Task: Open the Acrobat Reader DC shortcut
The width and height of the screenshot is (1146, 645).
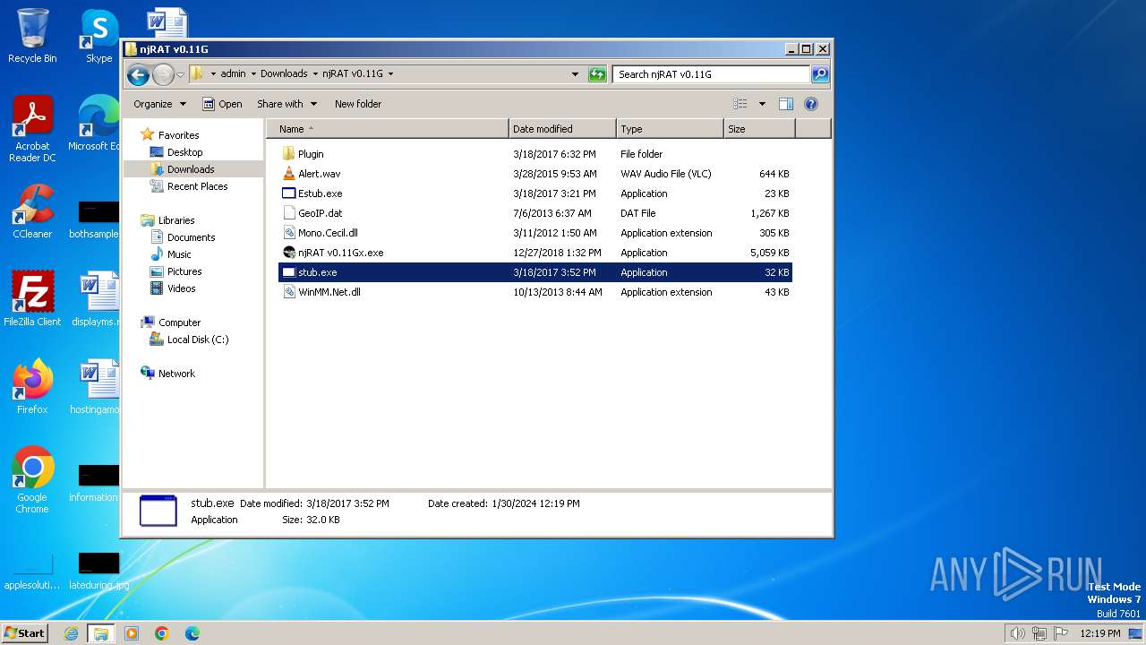Action: coord(32,129)
